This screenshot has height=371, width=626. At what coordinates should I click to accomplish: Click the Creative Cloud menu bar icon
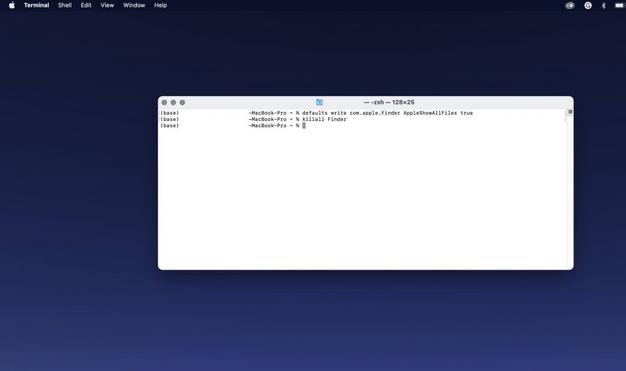570,5
